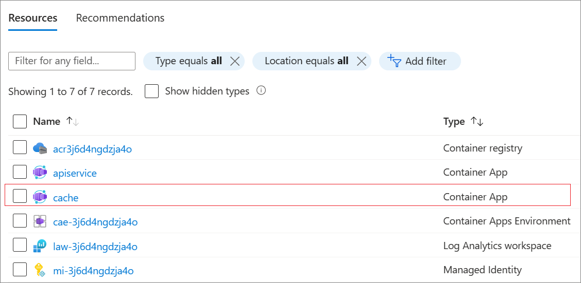Click the Log Analytics workspace icon
The image size is (581, 283).
pyautogui.click(x=40, y=246)
